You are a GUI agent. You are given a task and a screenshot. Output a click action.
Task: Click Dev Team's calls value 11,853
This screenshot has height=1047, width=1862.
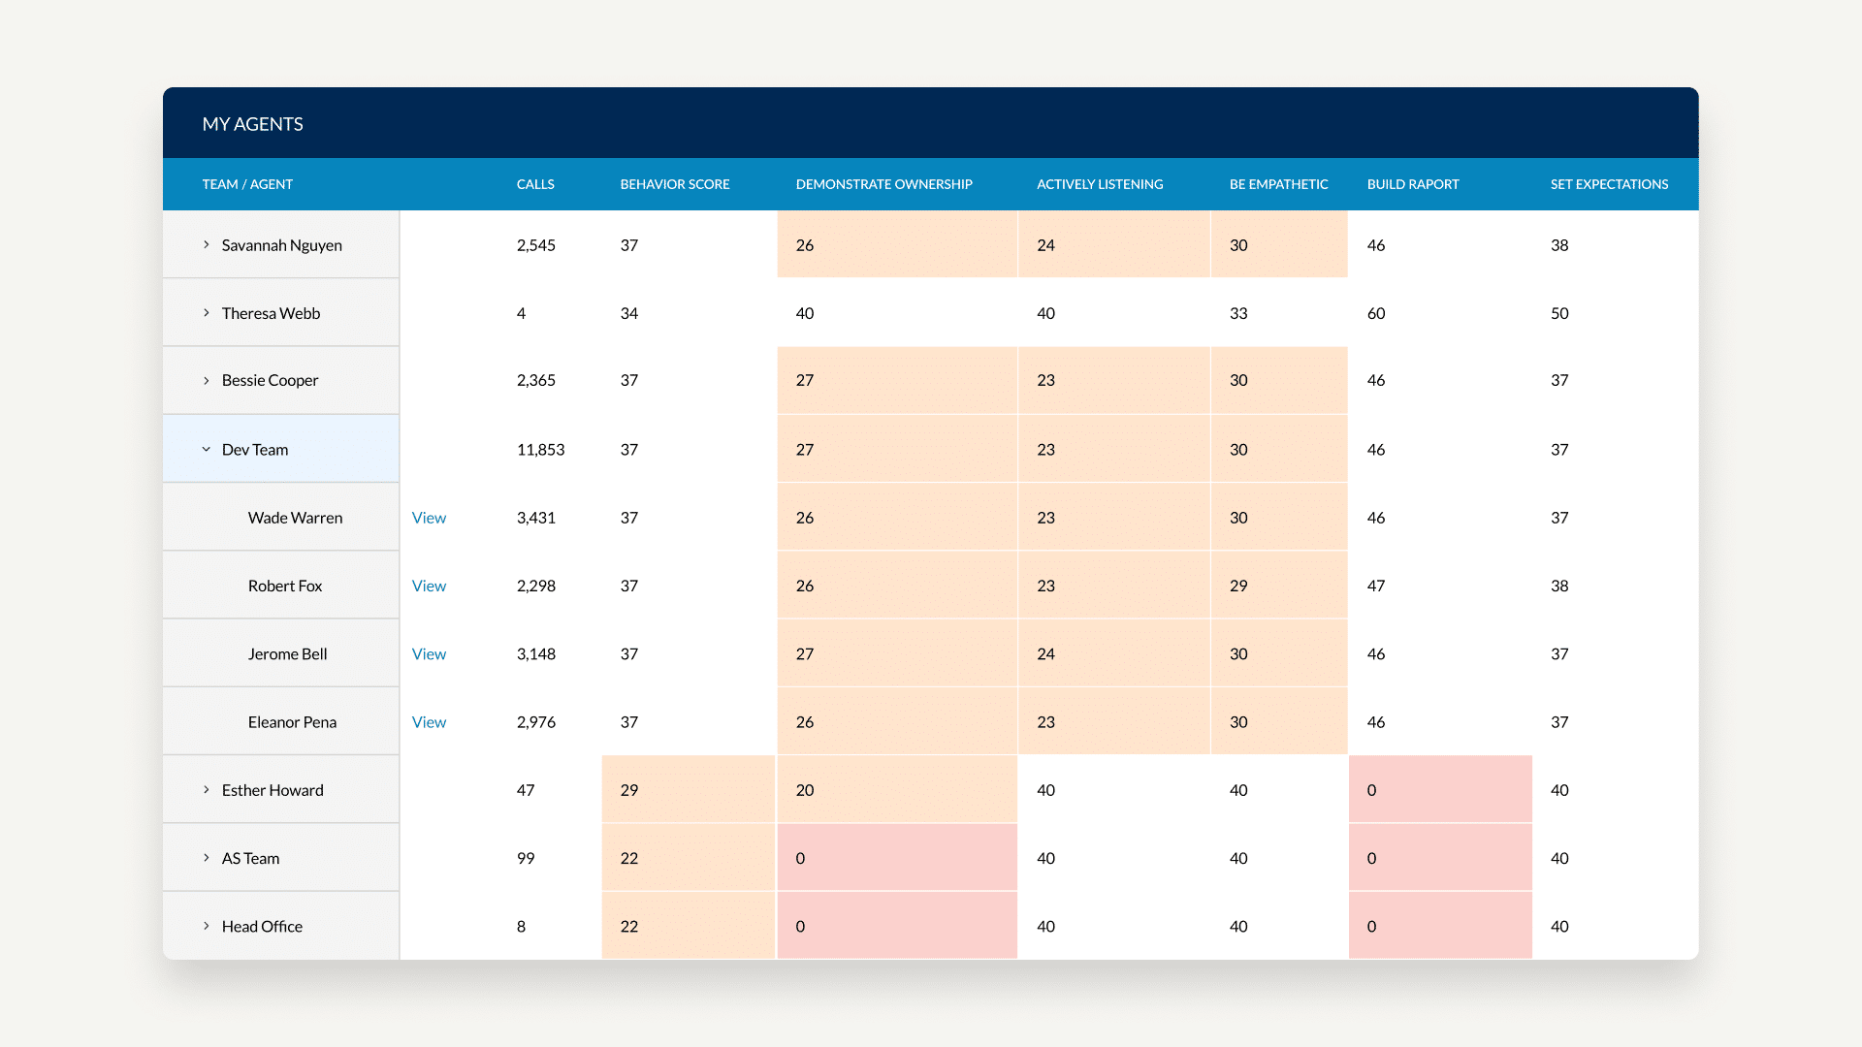tap(540, 450)
